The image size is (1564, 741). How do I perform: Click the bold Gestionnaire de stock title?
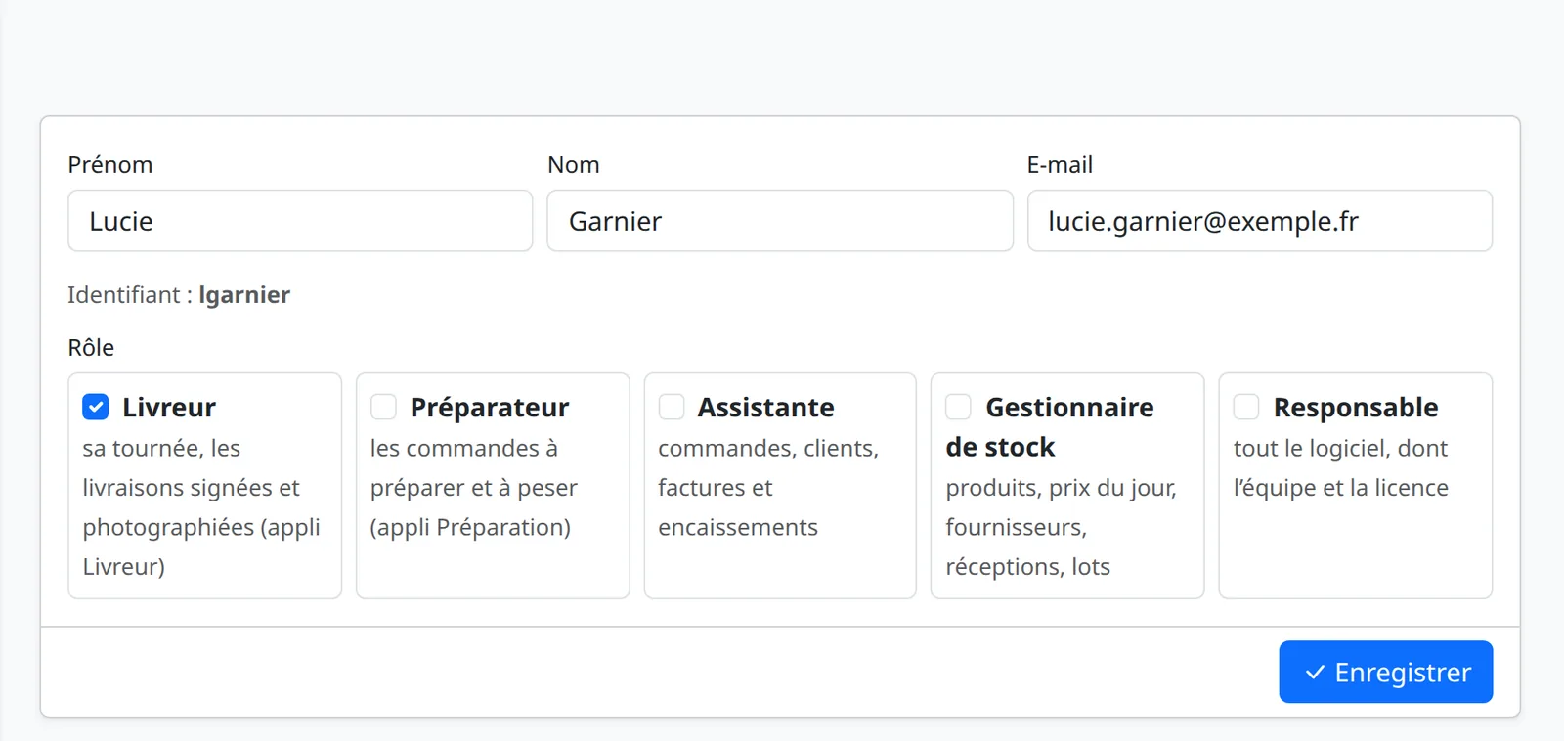pos(1050,427)
